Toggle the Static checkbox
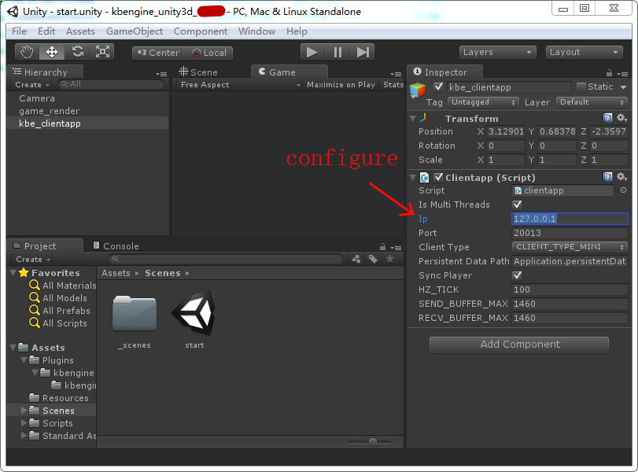The height and width of the screenshot is (472, 638). pyautogui.click(x=581, y=87)
